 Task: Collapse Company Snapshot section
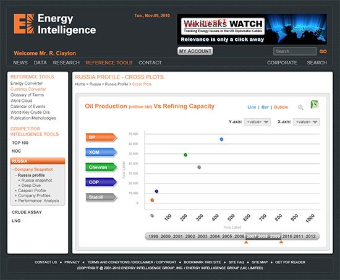(32, 169)
